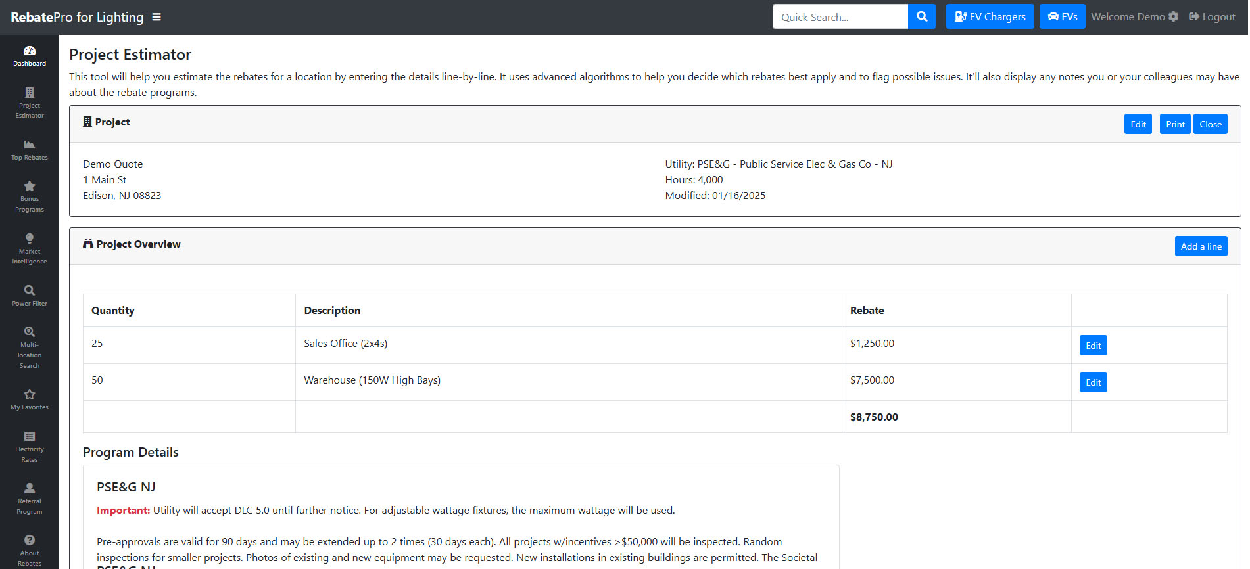Screen dimensions: 1250x569
Task: Click the Utility: PSE&G text line
Action: [x=779, y=164]
